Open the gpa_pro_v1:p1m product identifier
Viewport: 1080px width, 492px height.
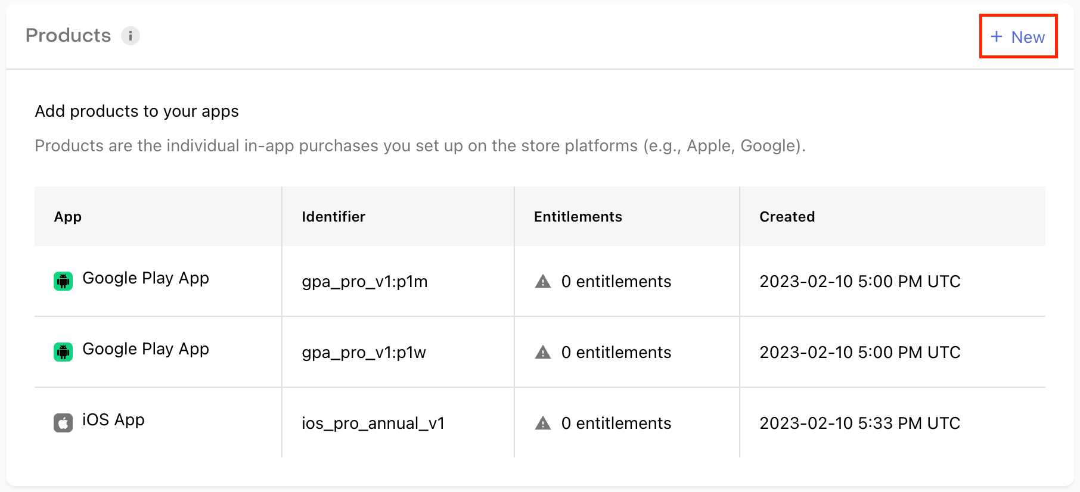click(x=365, y=281)
